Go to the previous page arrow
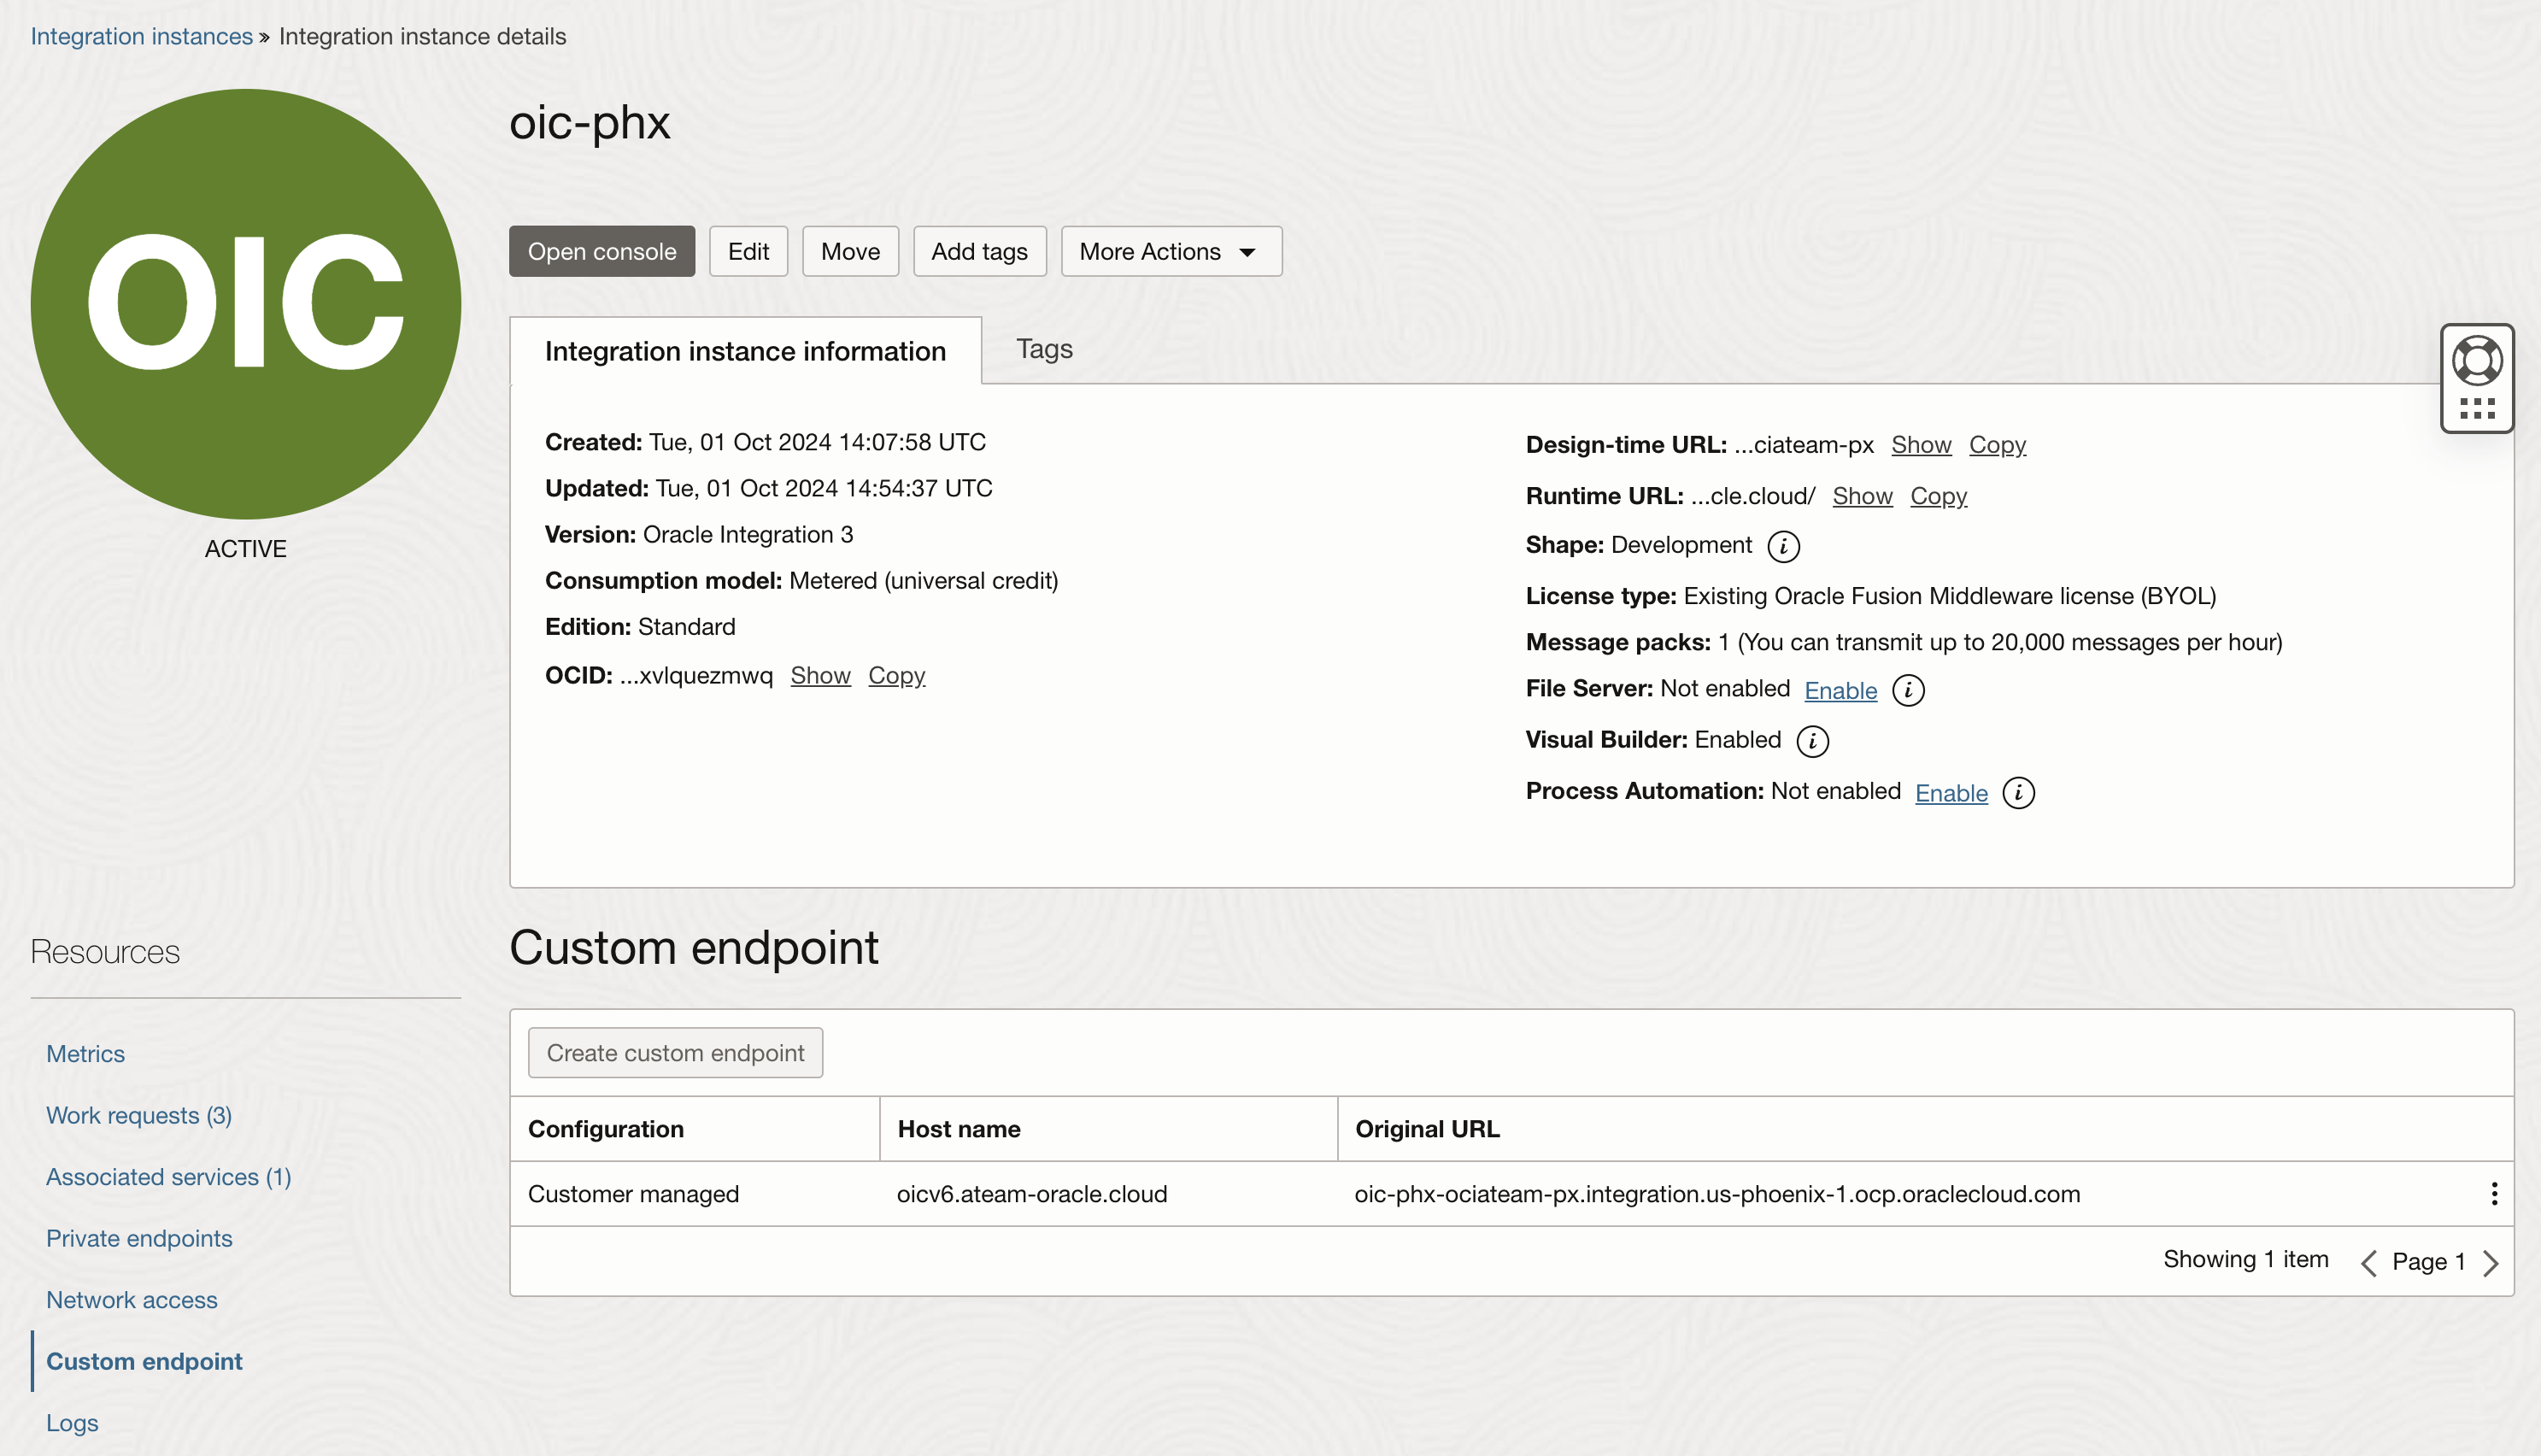 (2368, 1263)
